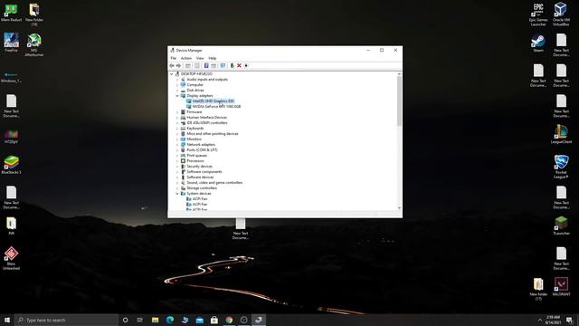Select Mice and other pointing devices
This screenshot has height=326, width=579.
click(213, 134)
